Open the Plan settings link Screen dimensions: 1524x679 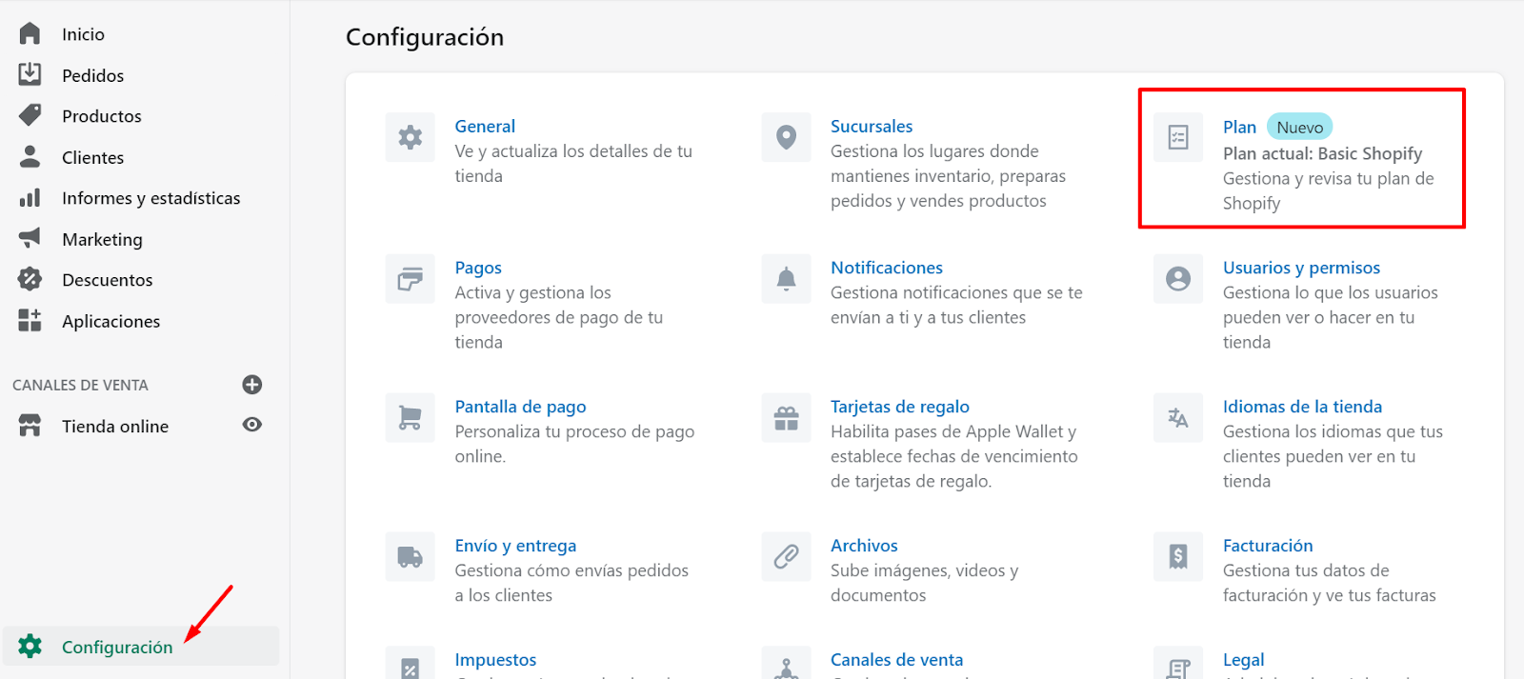(1239, 127)
